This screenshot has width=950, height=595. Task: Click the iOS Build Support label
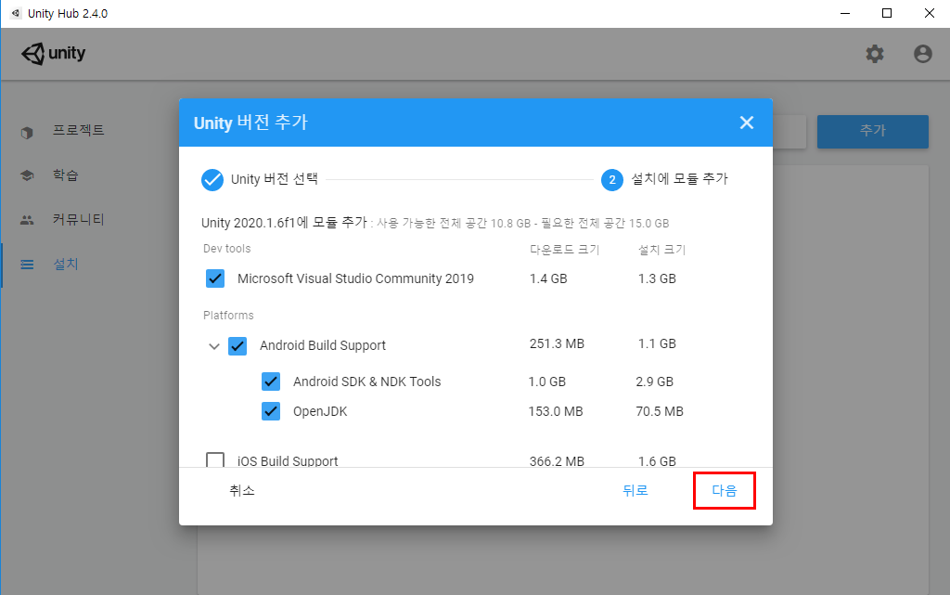[x=288, y=460]
